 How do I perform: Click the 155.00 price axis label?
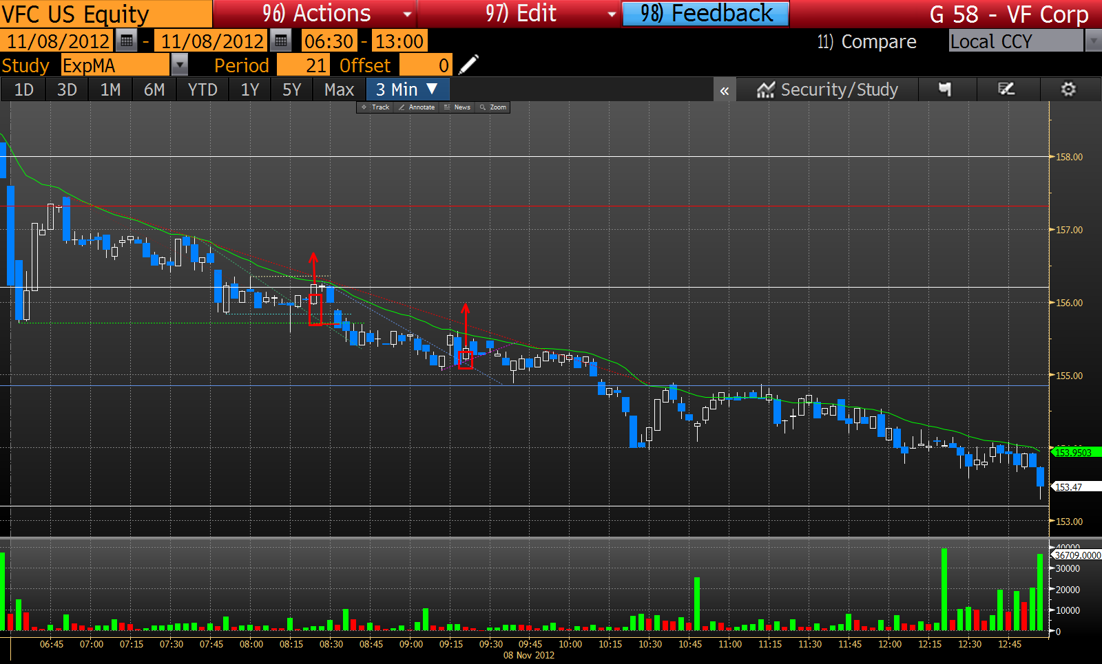click(x=1069, y=376)
